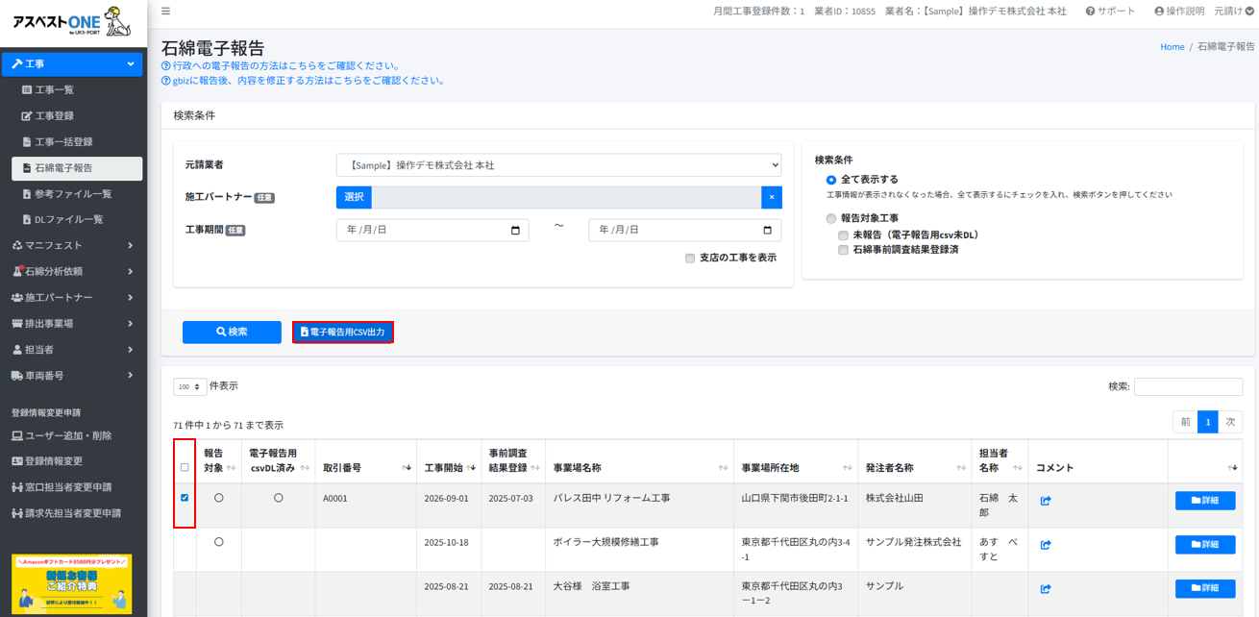Viewport: 1259px width, 617px height.
Task: Change the 100 件表示 page size selector
Action: [189, 386]
